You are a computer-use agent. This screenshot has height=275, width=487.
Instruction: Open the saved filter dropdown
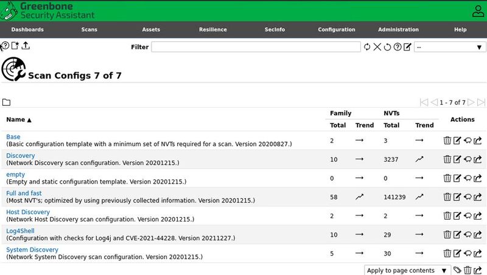450,47
